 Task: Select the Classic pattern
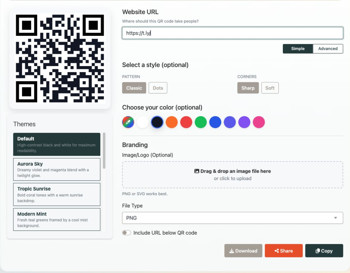pyautogui.click(x=134, y=88)
